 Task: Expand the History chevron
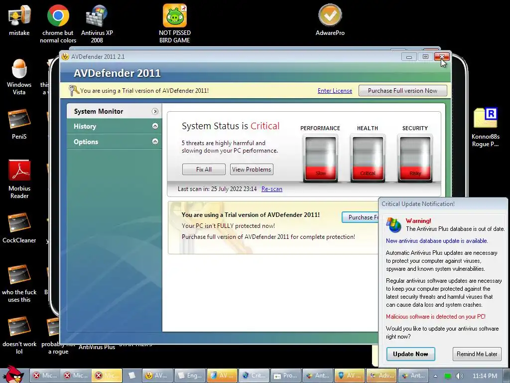(155, 126)
